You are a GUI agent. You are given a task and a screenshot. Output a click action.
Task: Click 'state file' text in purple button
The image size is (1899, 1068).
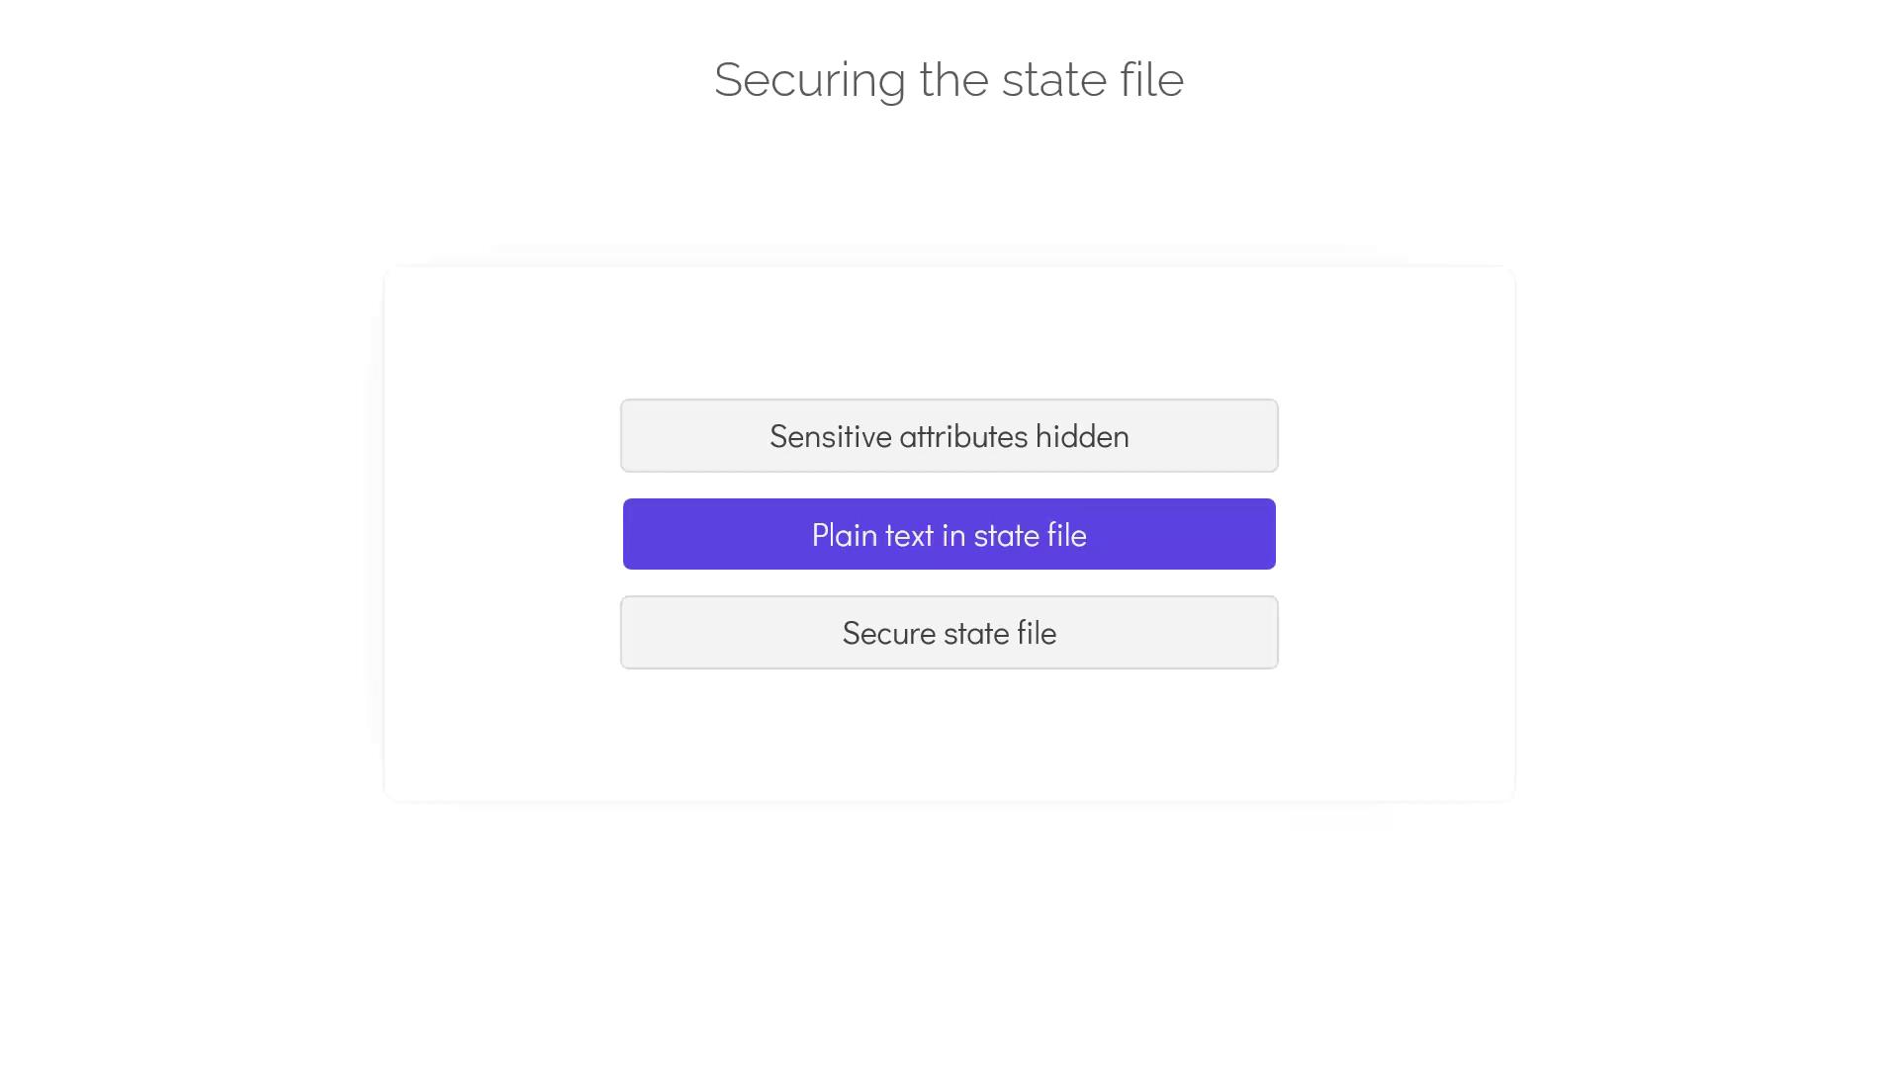tap(1030, 535)
